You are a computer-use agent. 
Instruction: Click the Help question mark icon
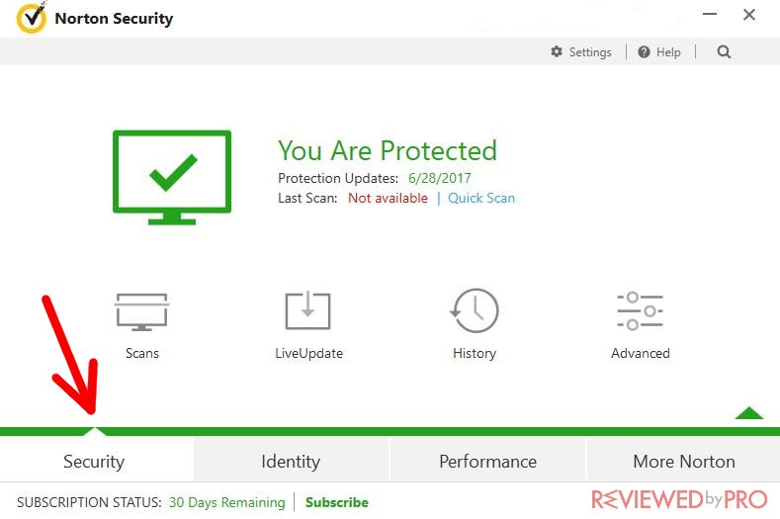click(x=644, y=51)
